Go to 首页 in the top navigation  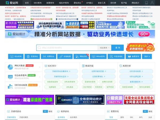(27, 3)
